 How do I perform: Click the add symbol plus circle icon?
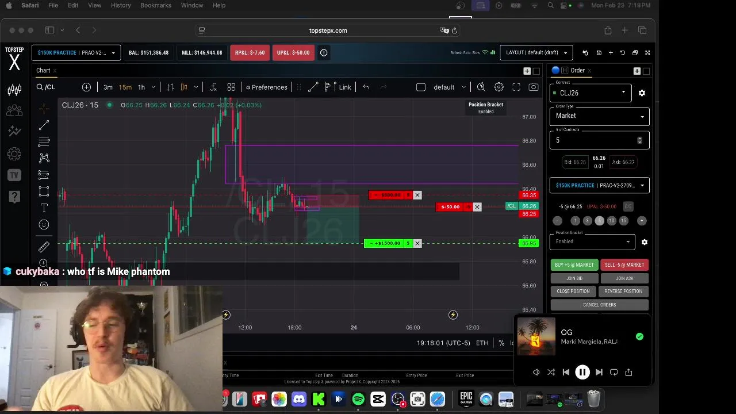[86, 87]
